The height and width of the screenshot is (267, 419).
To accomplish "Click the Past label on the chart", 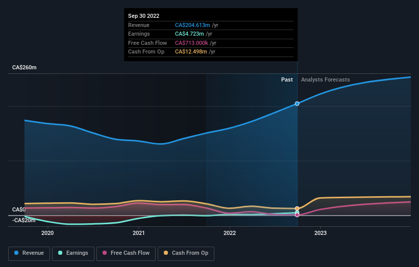I will click(287, 79).
